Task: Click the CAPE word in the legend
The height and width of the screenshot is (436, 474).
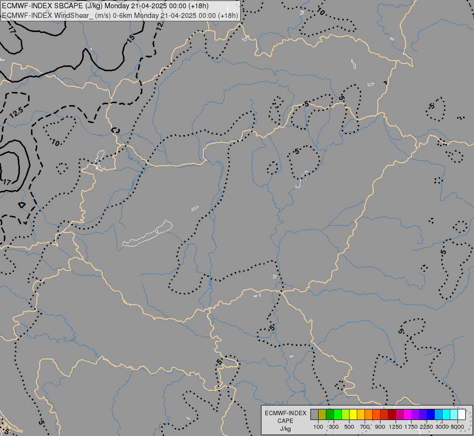Action: pos(285,421)
